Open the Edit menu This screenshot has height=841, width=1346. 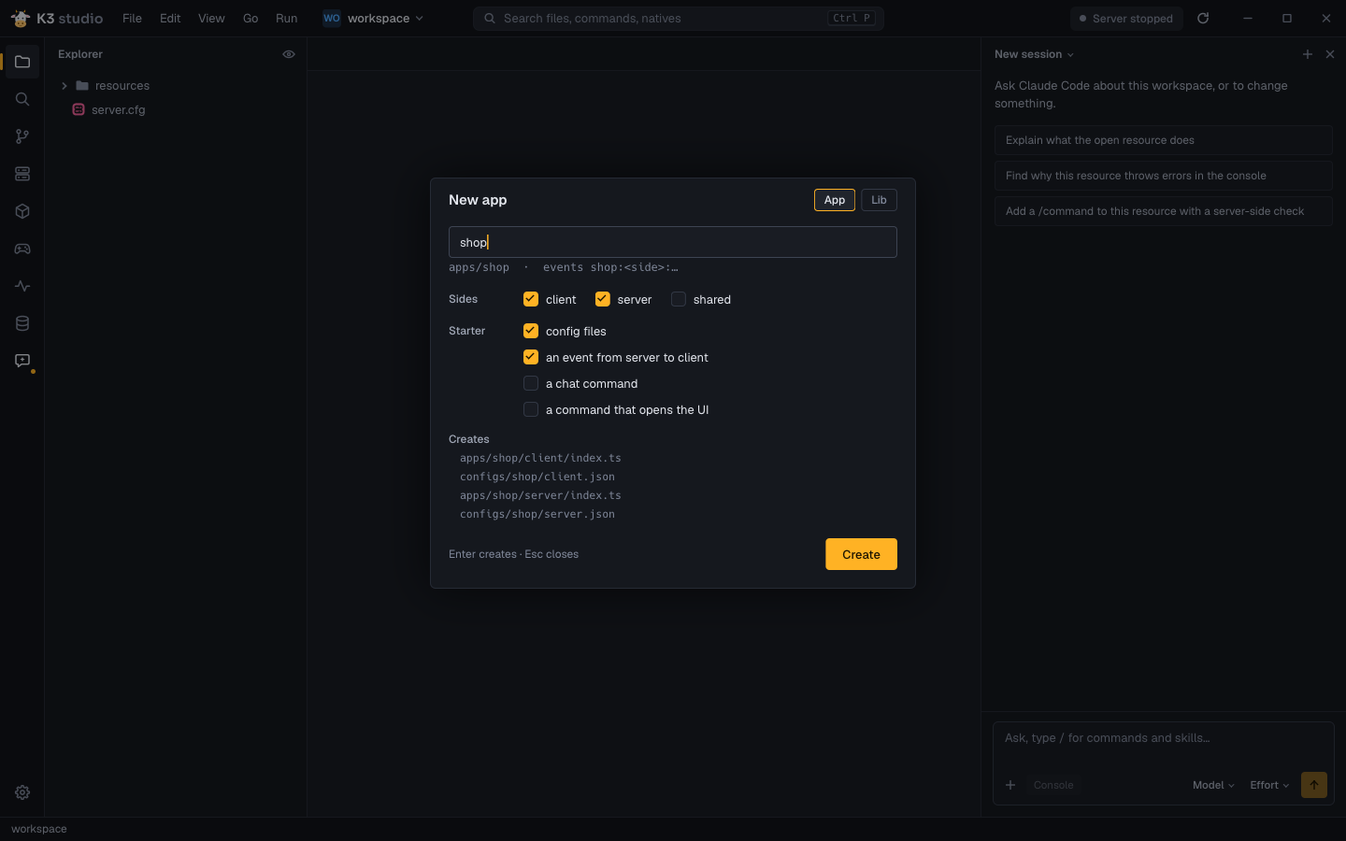[x=170, y=18]
